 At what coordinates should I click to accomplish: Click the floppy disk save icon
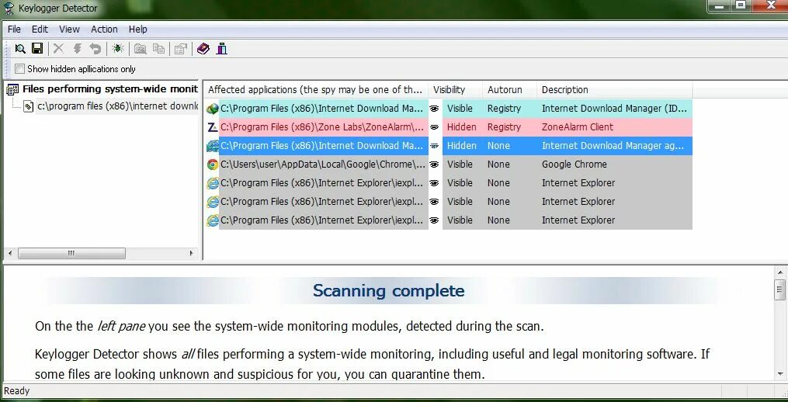pos(37,49)
